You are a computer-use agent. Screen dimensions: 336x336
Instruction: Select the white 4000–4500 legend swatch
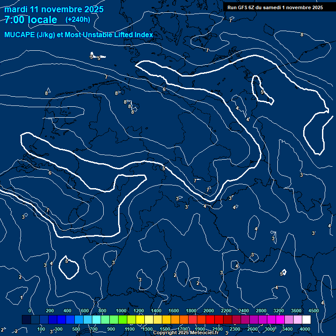[306, 319]
